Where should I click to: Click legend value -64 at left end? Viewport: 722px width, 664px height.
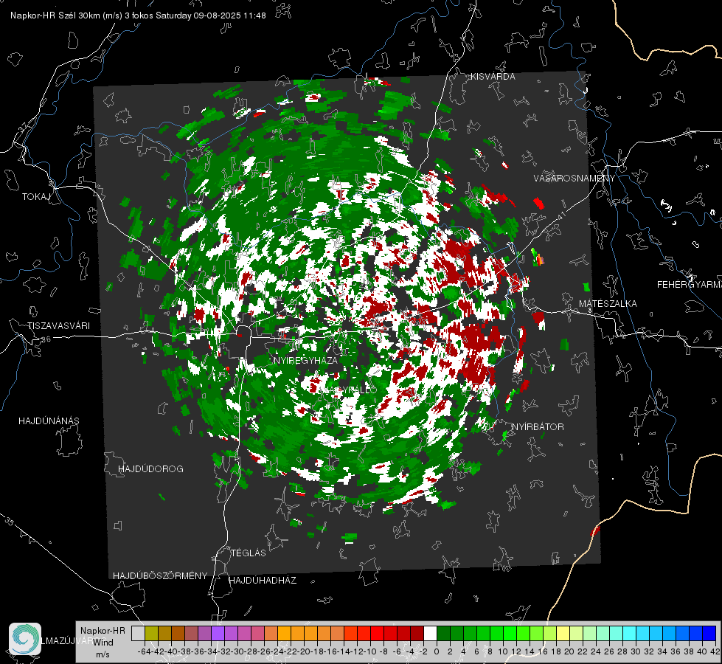144,651
